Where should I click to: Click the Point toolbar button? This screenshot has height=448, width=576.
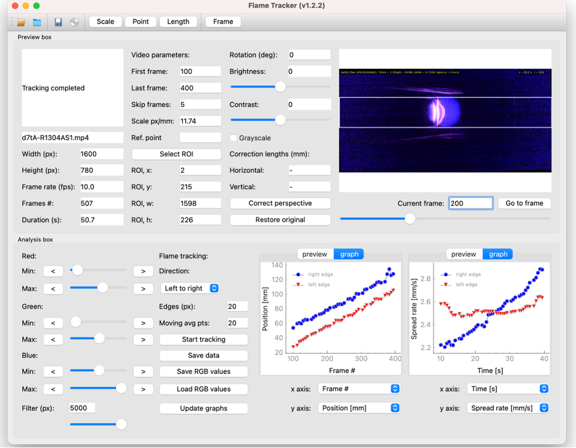pos(141,22)
